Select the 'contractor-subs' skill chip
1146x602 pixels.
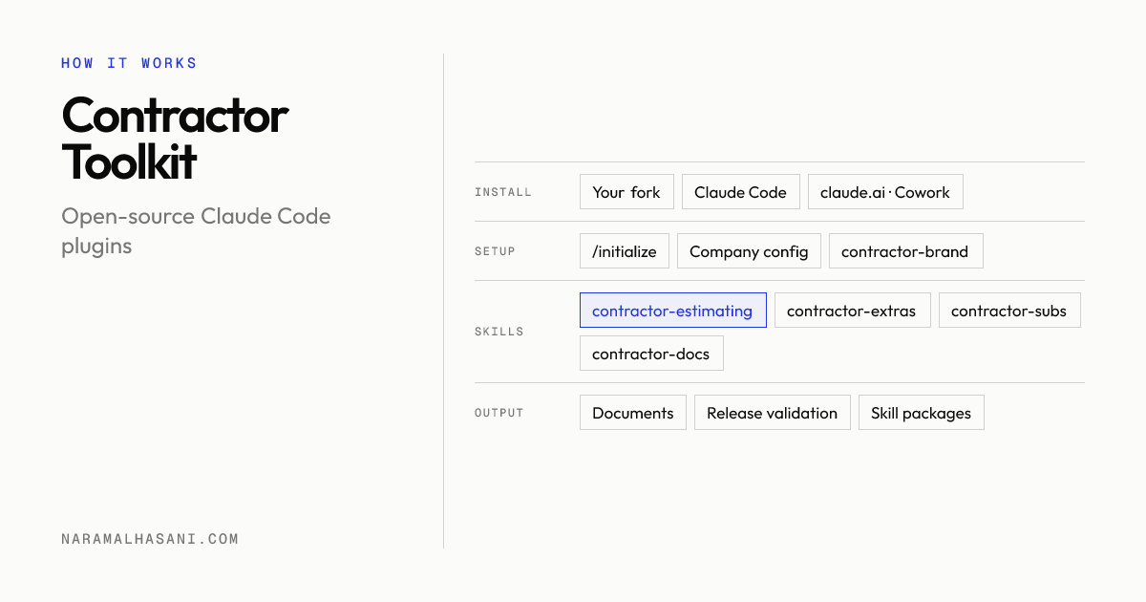[x=1009, y=311]
